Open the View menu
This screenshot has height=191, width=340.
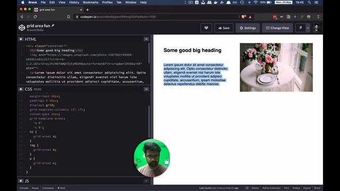(x=62, y=2)
